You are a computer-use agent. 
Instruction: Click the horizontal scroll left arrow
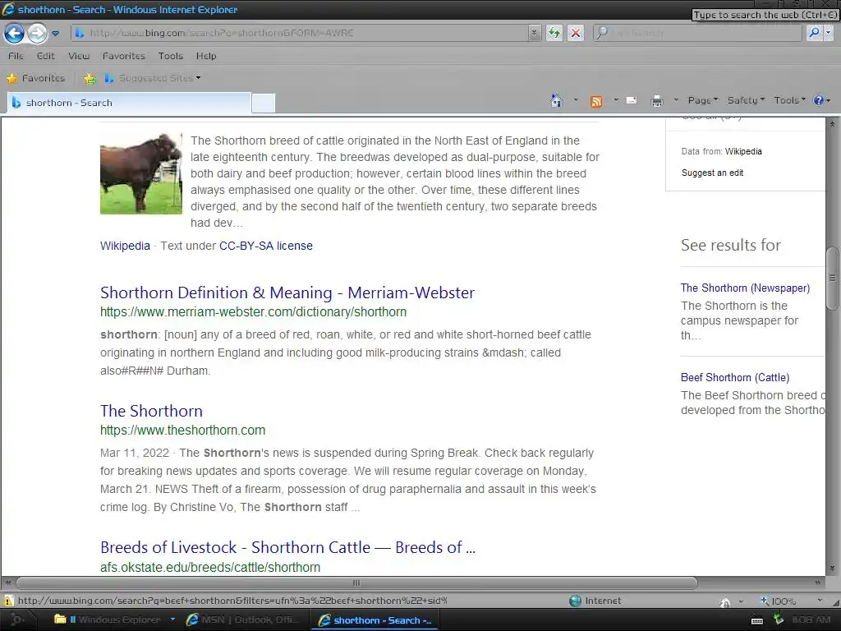pyautogui.click(x=8, y=583)
